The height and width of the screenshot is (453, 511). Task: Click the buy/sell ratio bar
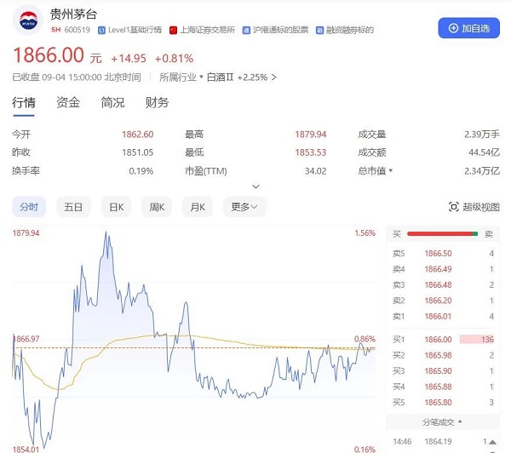pyautogui.click(x=442, y=233)
